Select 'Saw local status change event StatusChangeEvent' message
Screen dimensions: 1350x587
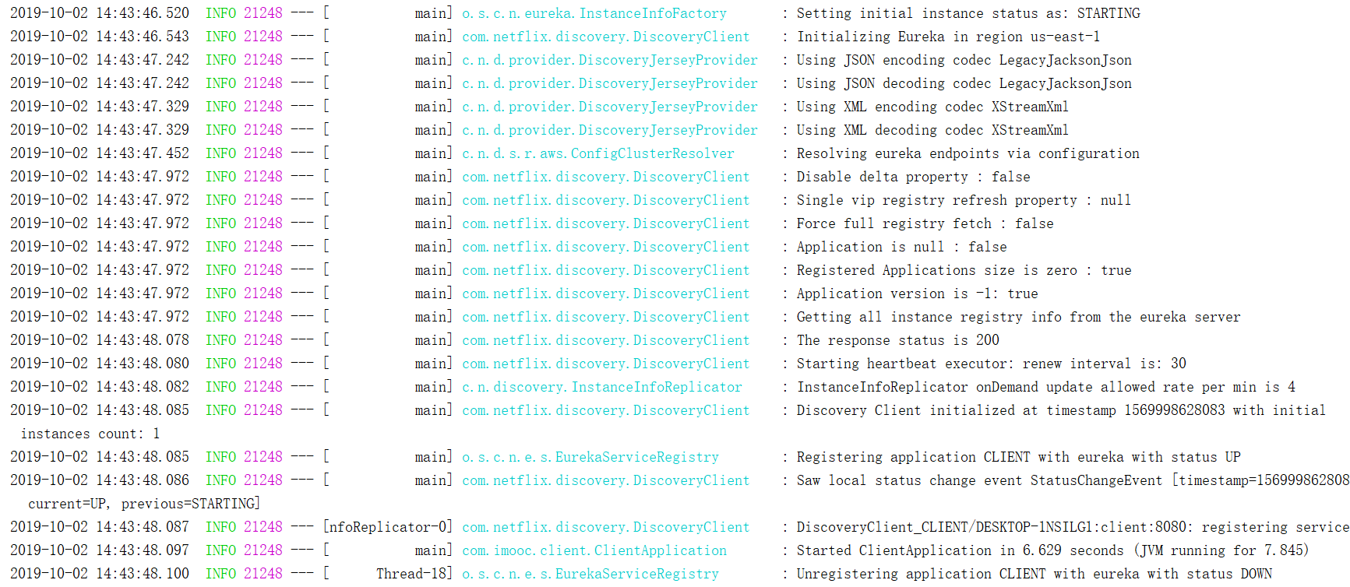[x=1073, y=480]
